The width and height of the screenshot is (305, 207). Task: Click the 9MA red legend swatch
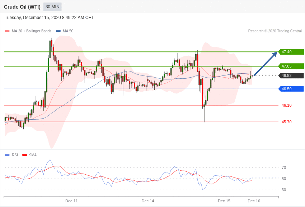coord(25,155)
